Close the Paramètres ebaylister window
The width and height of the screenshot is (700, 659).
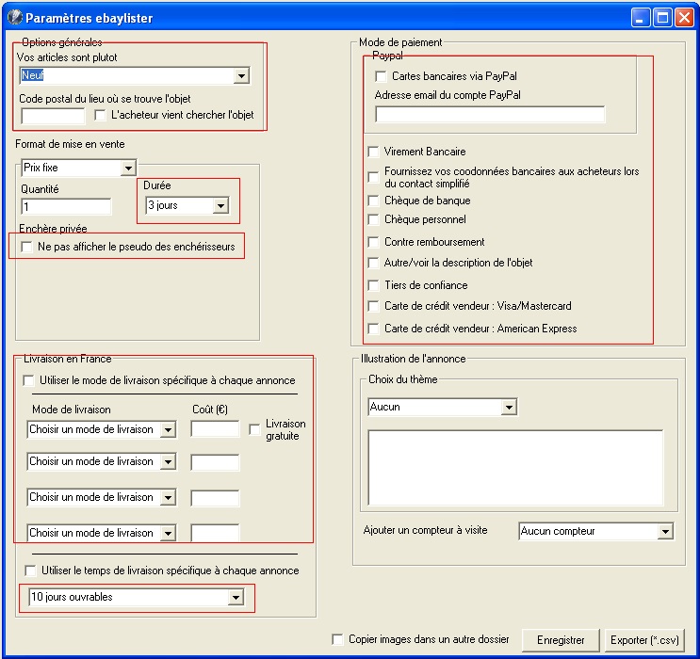[684, 18]
